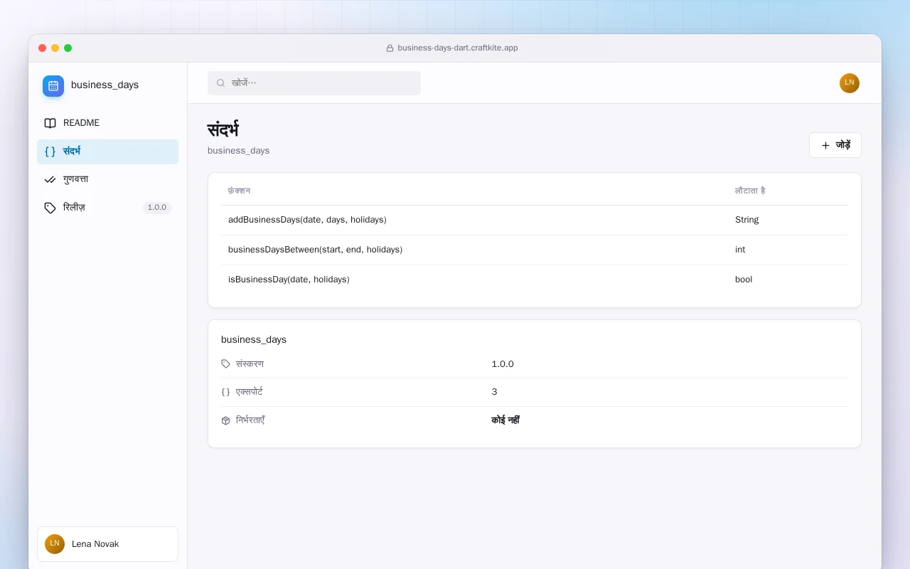Click the एक्सपोर्ट value 3
The width and height of the screenshot is (910, 569).
click(494, 392)
